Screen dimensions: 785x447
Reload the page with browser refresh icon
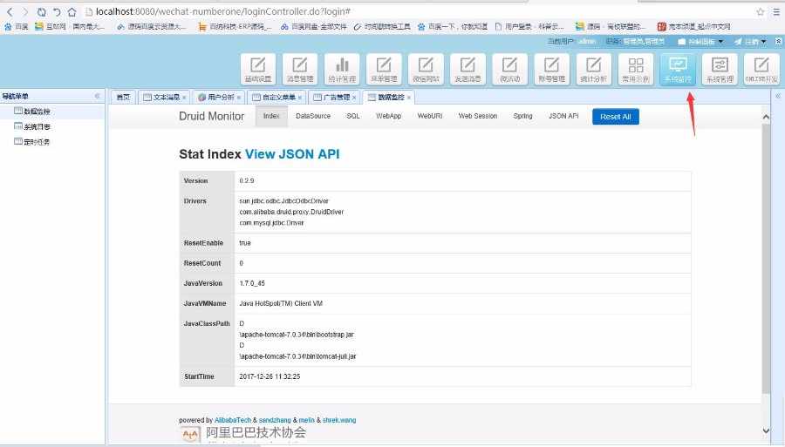pyautogui.click(x=42, y=11)
